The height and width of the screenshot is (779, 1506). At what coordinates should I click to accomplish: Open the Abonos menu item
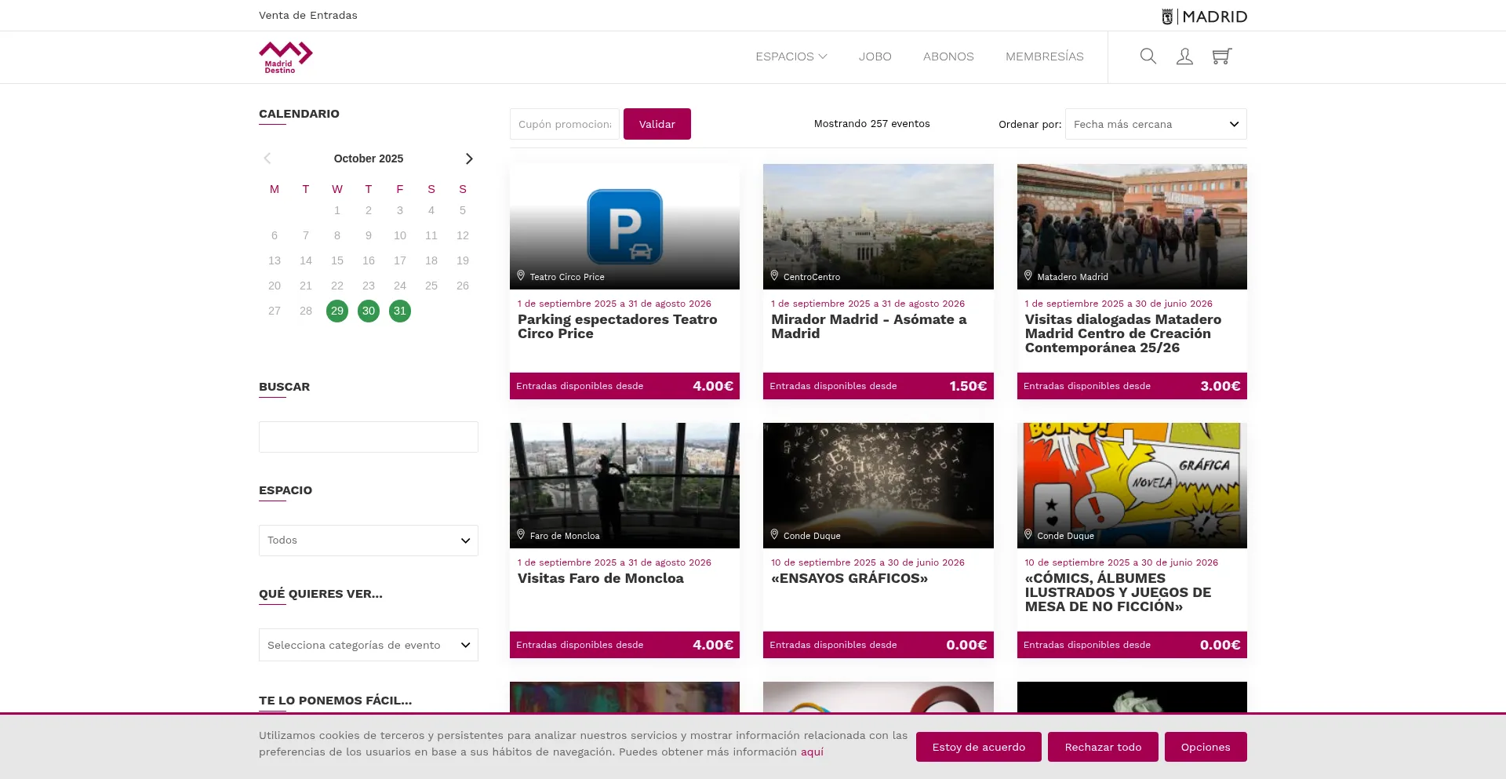[x=948, y=56]
